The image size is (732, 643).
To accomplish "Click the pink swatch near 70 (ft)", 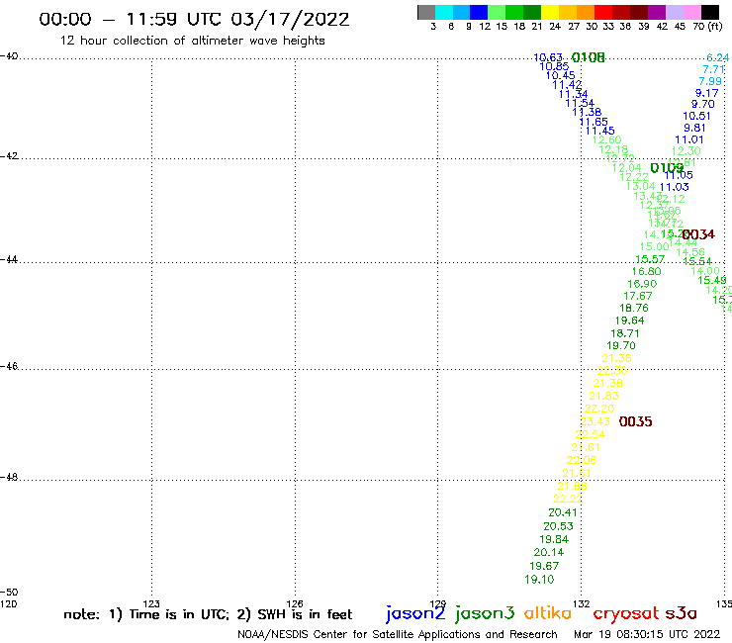I will [691, 12].
